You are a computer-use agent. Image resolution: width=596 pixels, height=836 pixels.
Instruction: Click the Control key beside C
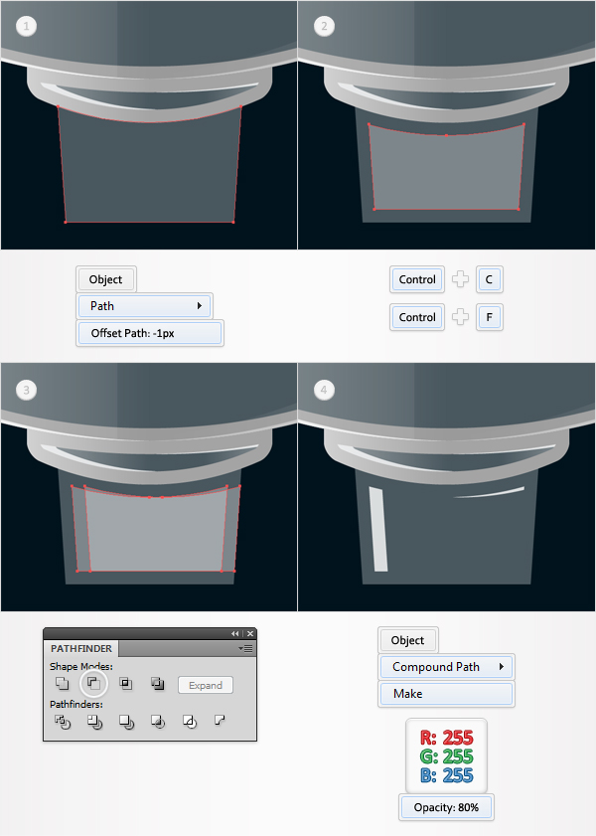point(417,279)
